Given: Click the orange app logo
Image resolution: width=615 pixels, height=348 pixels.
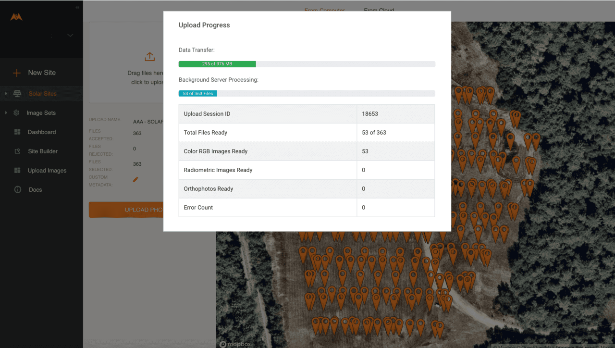Looking at the screenshot, I should tap(16, 17).
